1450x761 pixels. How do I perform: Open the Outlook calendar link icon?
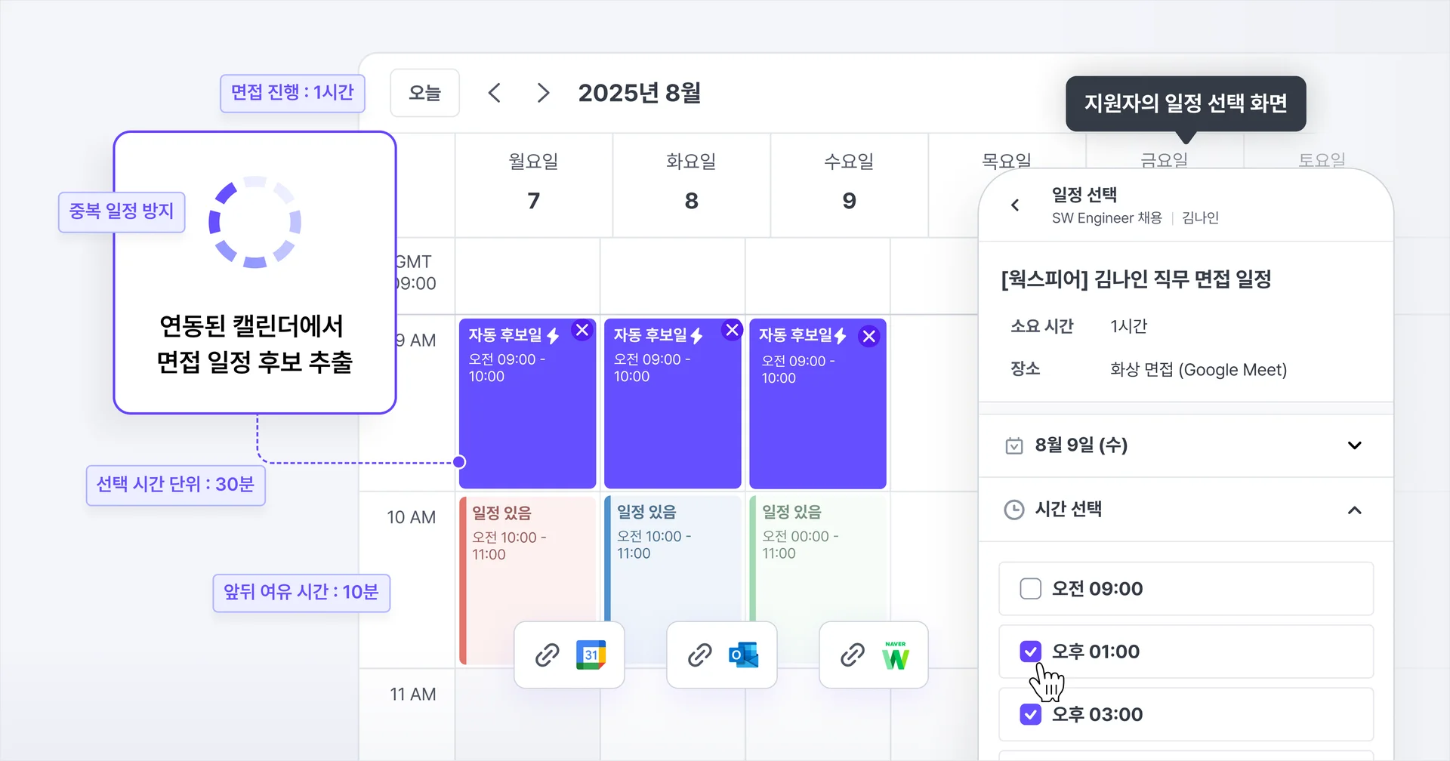click(744, 655)
